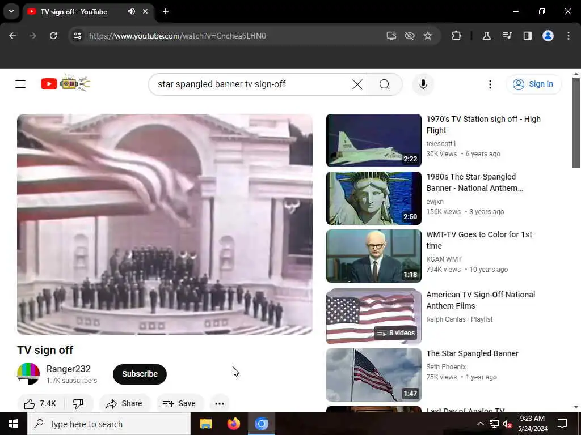Open "1970's TV Station sigh off" title
This screenshot has height=435, width=581.
tap(483, 125)
